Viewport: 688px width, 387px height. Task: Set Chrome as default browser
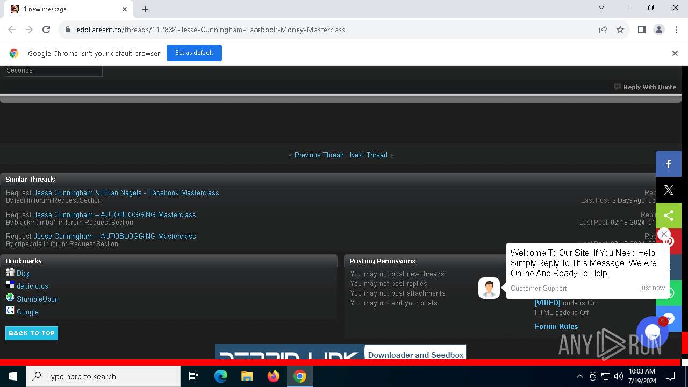click(194, 53)
